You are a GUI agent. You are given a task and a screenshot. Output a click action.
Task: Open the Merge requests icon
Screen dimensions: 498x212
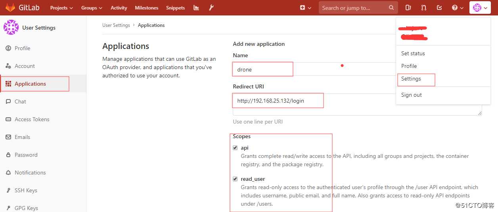(x=424, y=8)
